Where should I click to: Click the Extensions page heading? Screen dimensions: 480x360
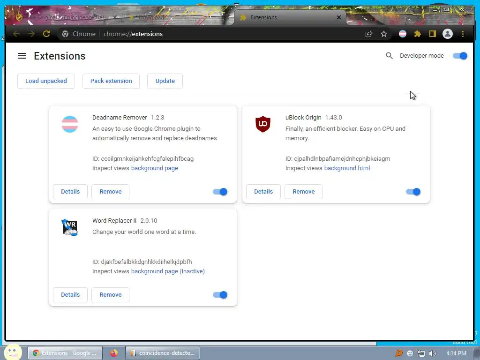point(60,56)
